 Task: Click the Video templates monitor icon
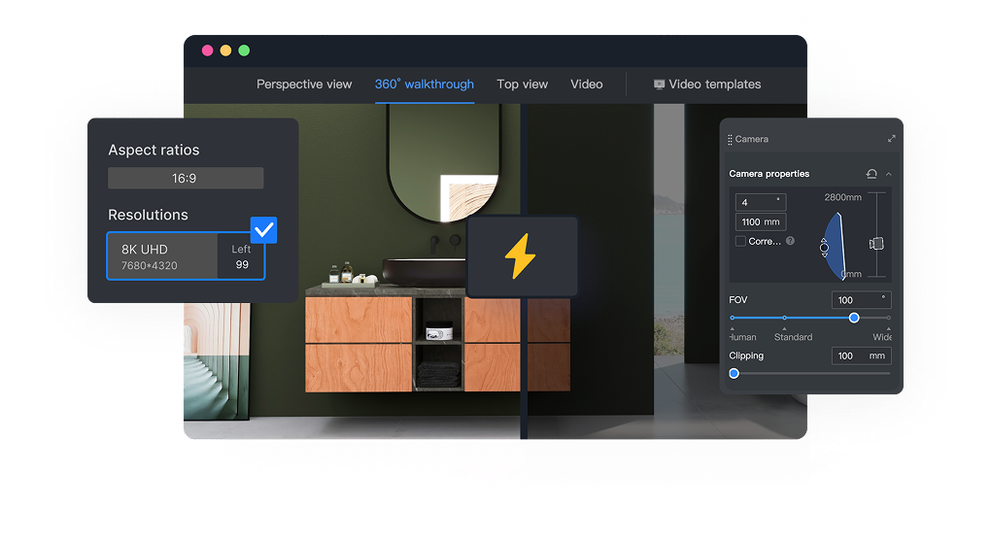(659, 84)
